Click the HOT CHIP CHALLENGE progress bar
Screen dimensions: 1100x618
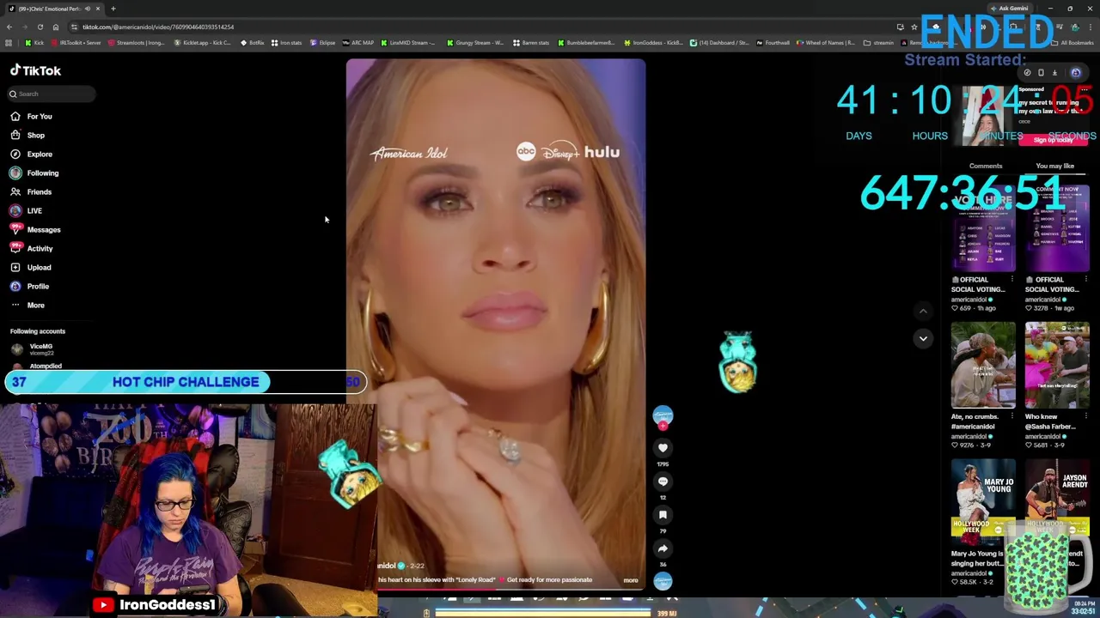coord(186,382)
